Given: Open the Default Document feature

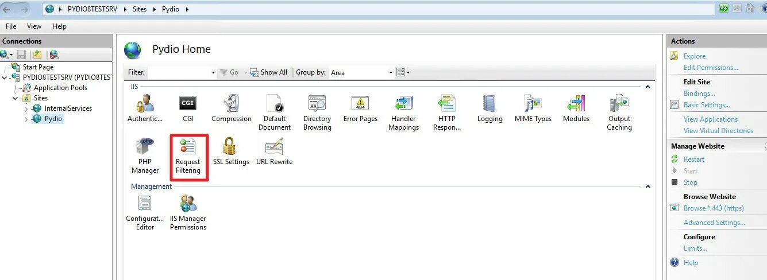Looking at the screenshot, I should (x=275, y=113).
